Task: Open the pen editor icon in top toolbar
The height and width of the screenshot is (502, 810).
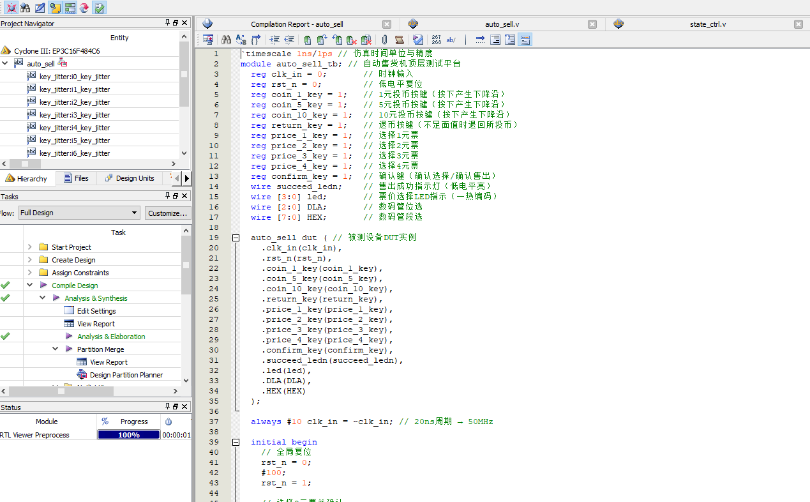Action: 40,8
